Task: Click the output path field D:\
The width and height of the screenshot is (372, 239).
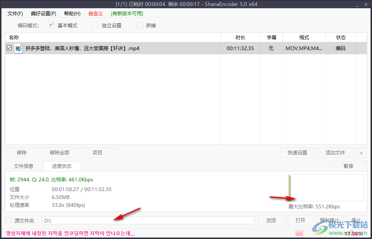Action: coord(148,221)
